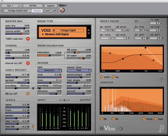Open the Vintage Digital Hall preset menu

click(x=18, y=11)
